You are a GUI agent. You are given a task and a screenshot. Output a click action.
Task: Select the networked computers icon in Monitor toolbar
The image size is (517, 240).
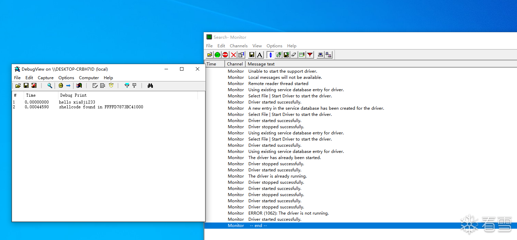click(328, 55)
